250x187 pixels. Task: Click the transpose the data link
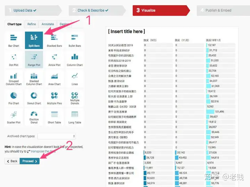click(x=43, y=151)
